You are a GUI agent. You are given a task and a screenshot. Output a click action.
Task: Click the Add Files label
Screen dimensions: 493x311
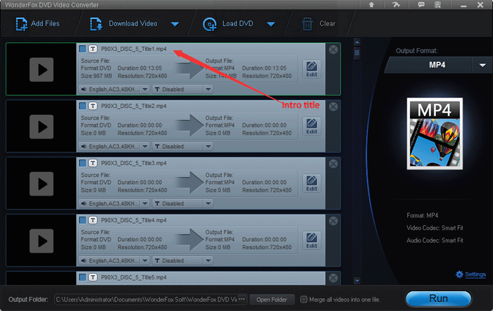pos(45,23)
